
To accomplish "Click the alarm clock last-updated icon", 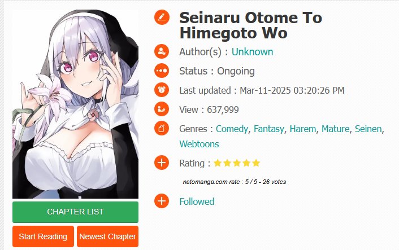I will coord(162,90).
